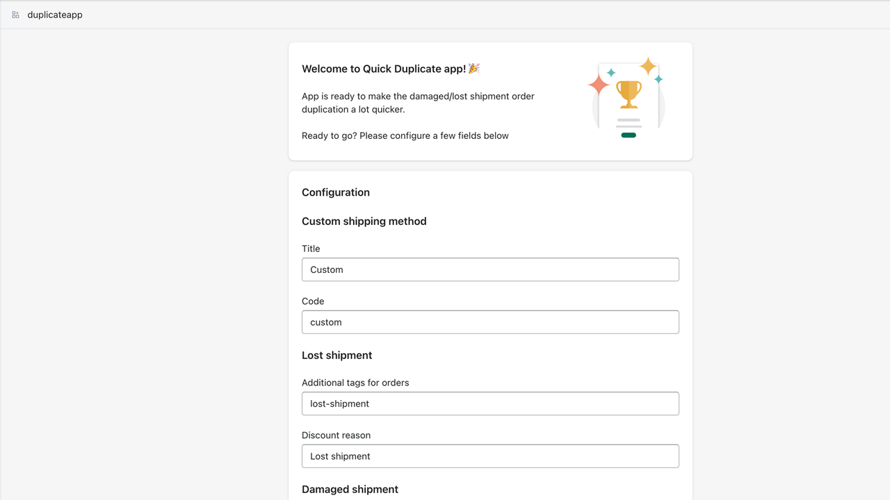
Task: Click the Damaged shipment heading
Action: [x=350, y=489]
